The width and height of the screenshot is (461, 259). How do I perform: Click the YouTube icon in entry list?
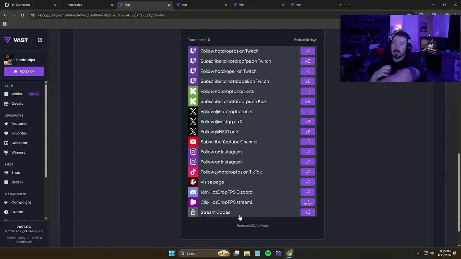coord(193,142)
